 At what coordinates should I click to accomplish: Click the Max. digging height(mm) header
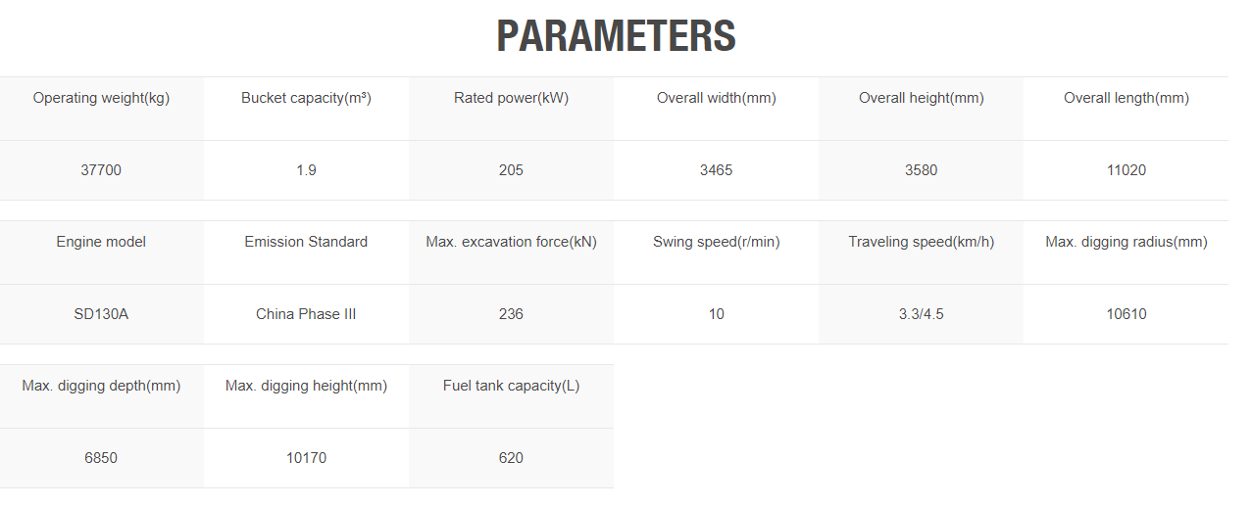(306, 386)
